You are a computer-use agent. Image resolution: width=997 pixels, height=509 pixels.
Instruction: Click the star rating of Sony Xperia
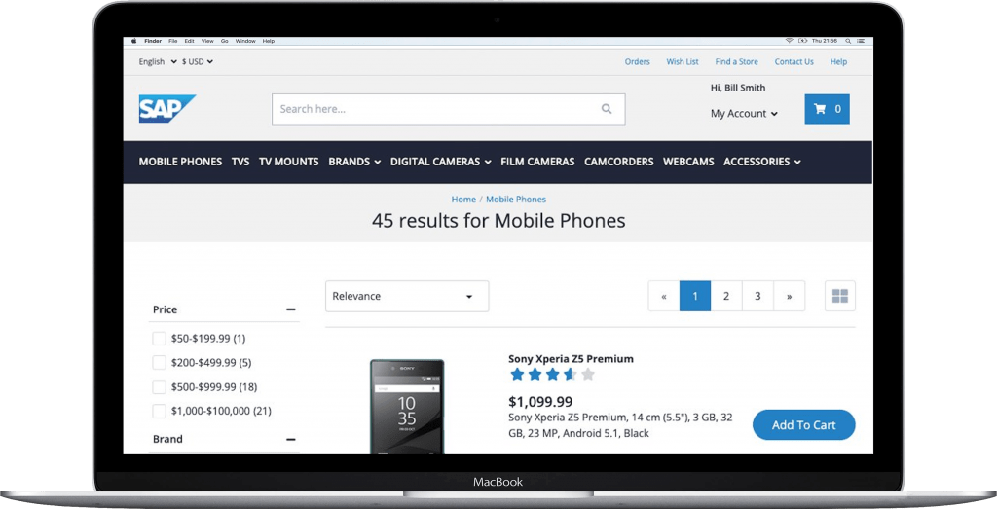tap(551, 375)
